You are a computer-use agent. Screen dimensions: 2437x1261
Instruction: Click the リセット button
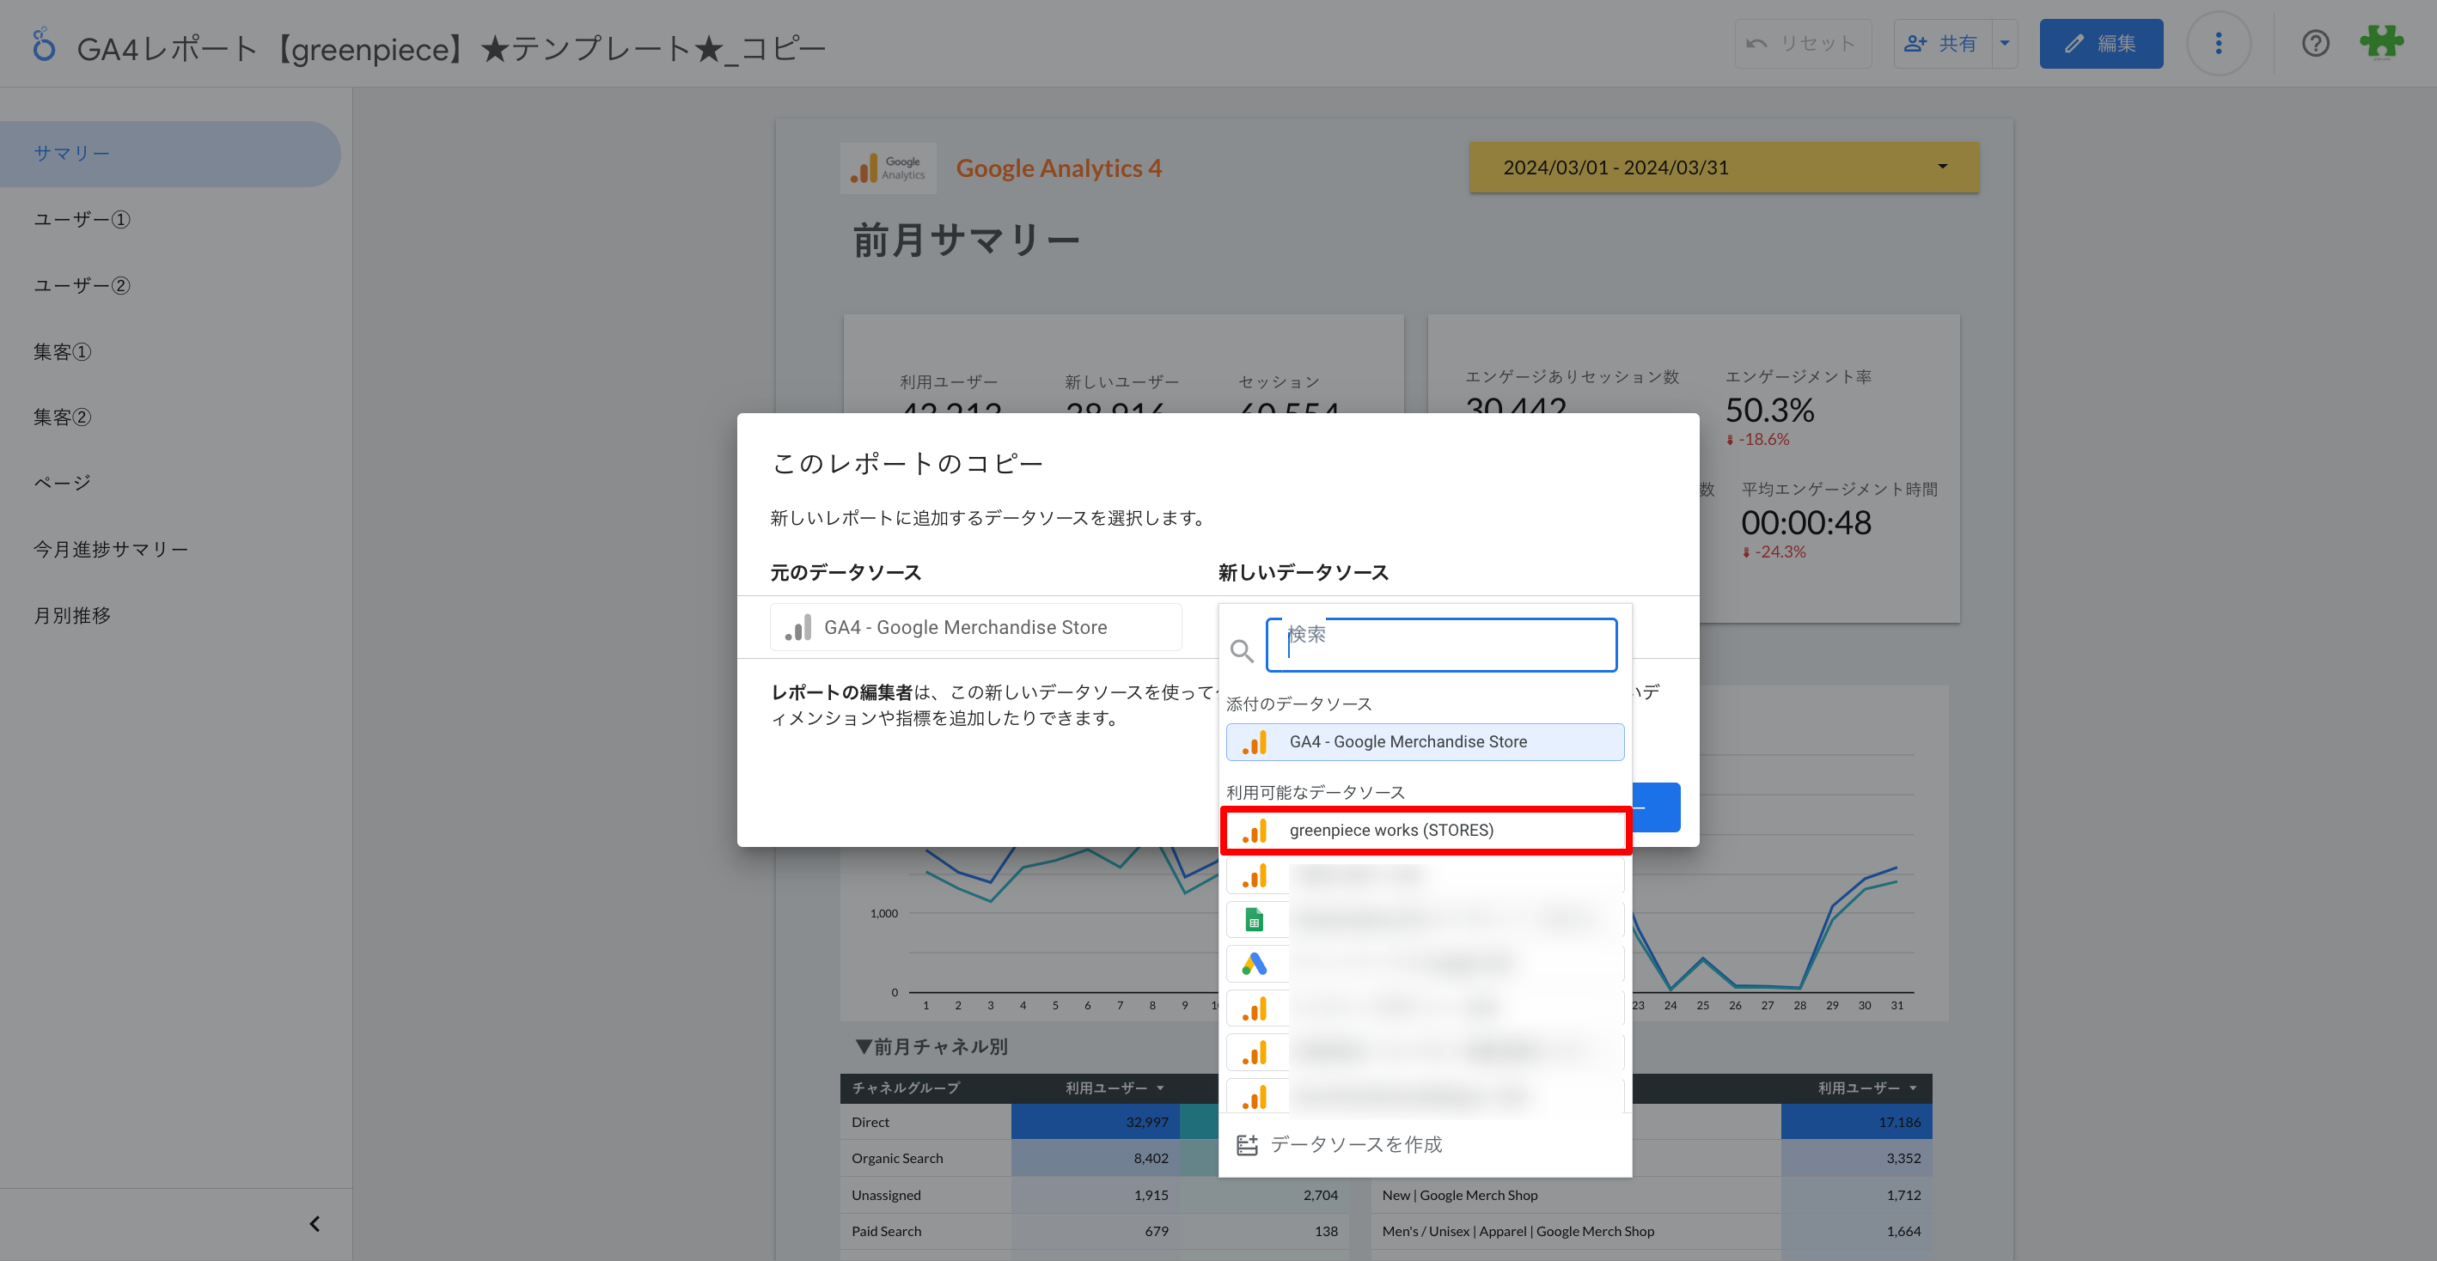click(1802, 44)
